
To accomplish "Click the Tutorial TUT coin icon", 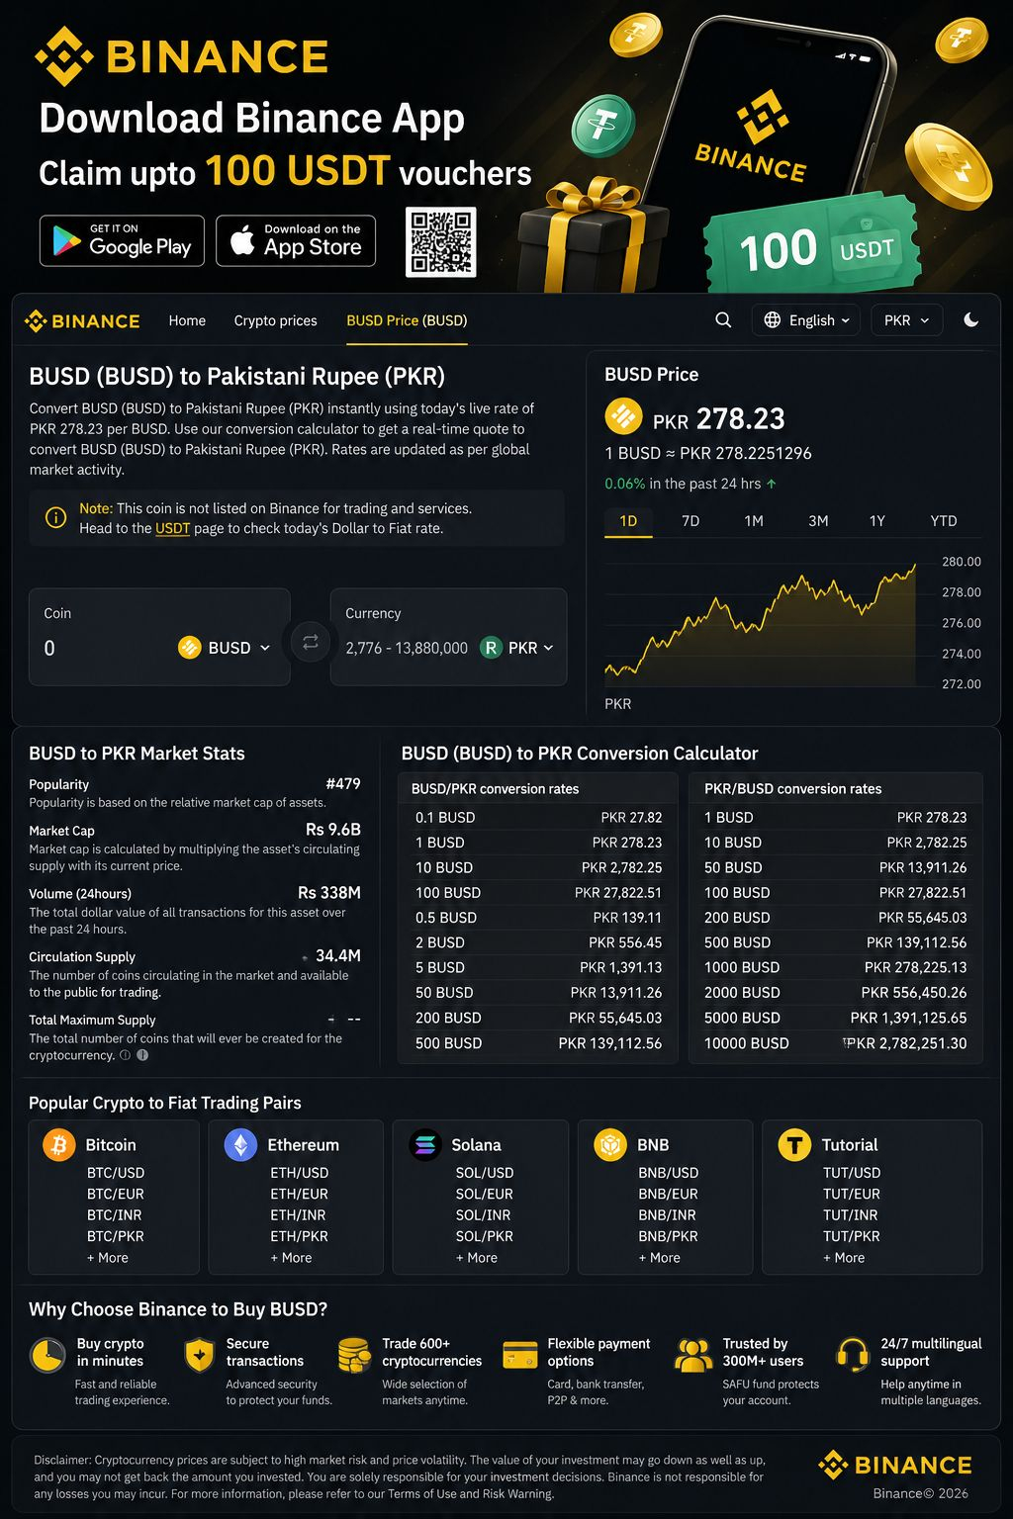I will pos(794,1144).
